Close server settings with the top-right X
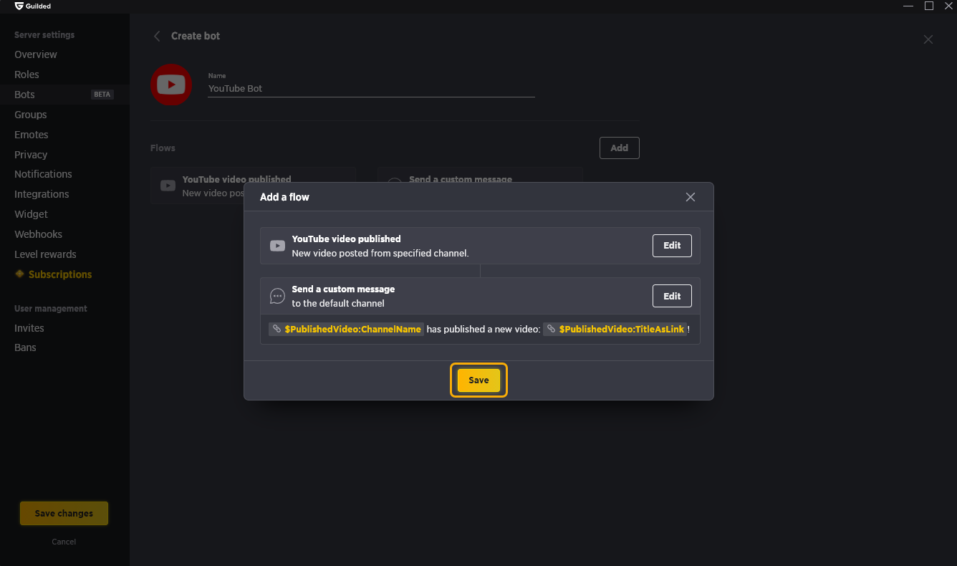This screenshot has height=566, width=957. point(928,39)
